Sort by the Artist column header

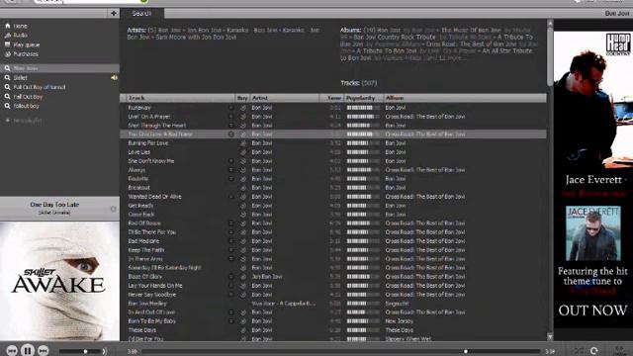(284, 98)
